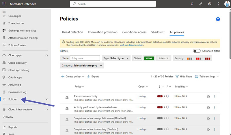Expand Policies chevron in sidebar
This screenshot has height=135, width=231.
46,99
